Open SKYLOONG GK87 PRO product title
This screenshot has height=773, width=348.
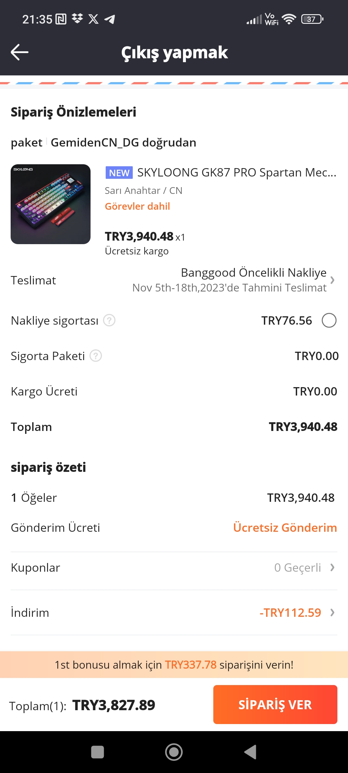pos(237,173)
